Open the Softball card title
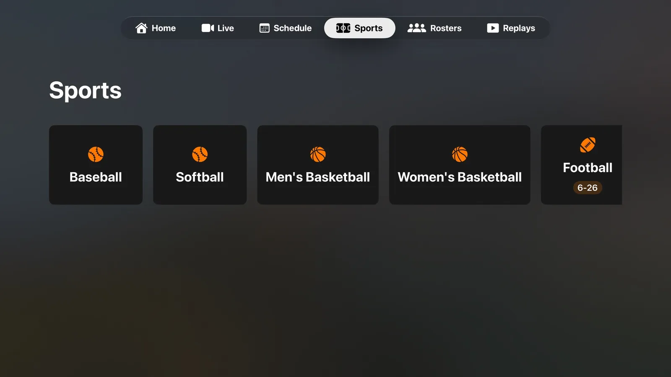 point(200,177)
